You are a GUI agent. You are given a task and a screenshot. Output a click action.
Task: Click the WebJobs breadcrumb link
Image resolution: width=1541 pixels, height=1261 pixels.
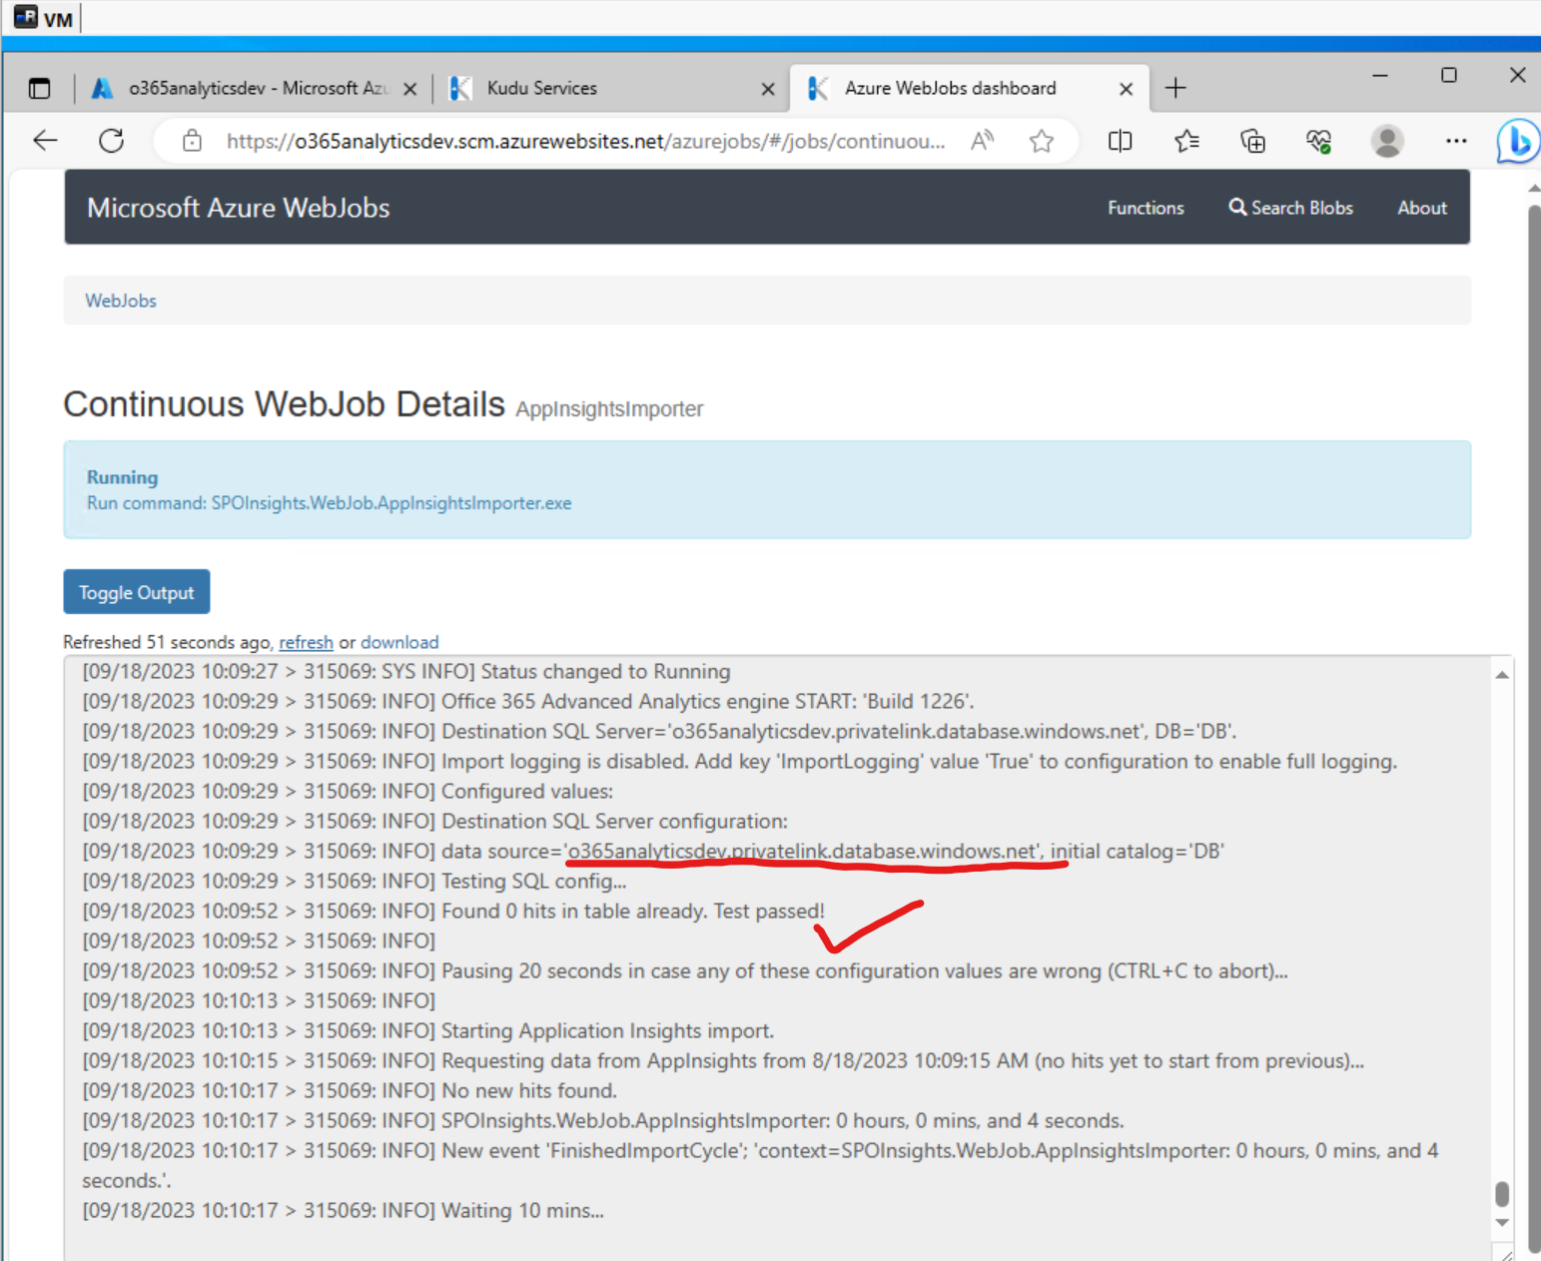pyautogui.click(x=121, y=301)
